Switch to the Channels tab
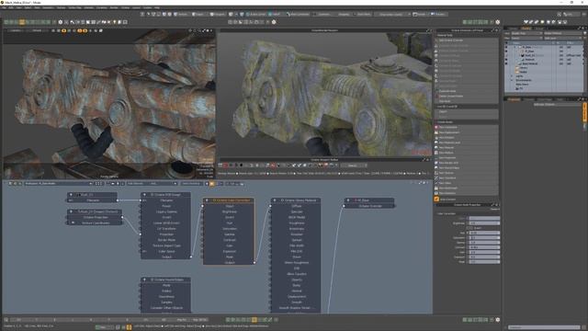 click(529, 99)
